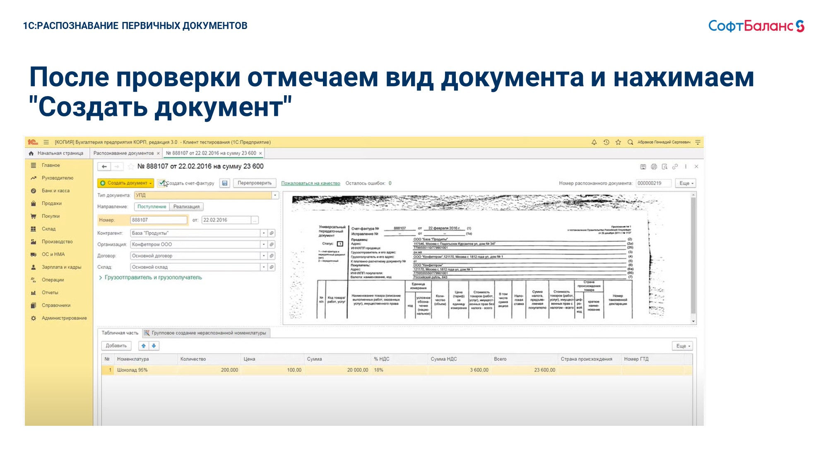Open favorites star in title bar
Image resolution: width=828 pixels, height=466 pixels.
(x=618, y=142)
